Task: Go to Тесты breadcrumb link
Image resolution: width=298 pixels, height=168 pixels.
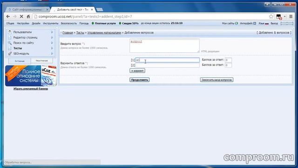Action: [80, 33]
